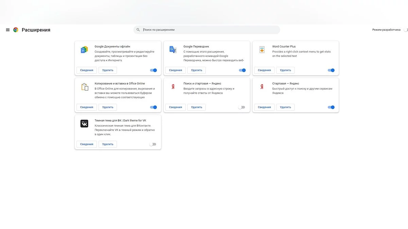Click the Копирование и вставка в Office Online title
The width and height of the screenshot is (408, 229).
[120, 83]
